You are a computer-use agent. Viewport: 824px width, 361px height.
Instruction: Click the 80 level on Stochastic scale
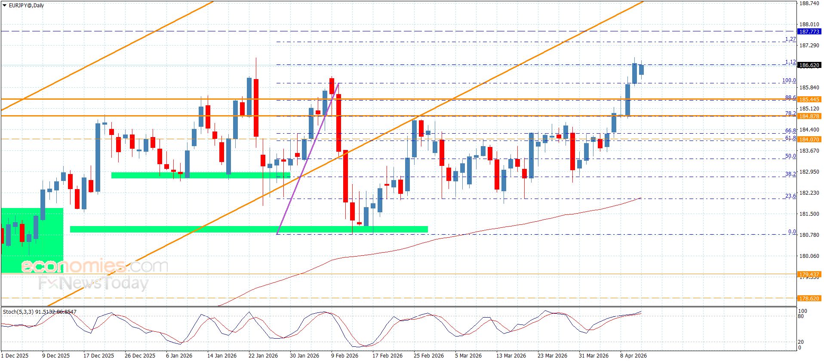[x=801, y=316]
